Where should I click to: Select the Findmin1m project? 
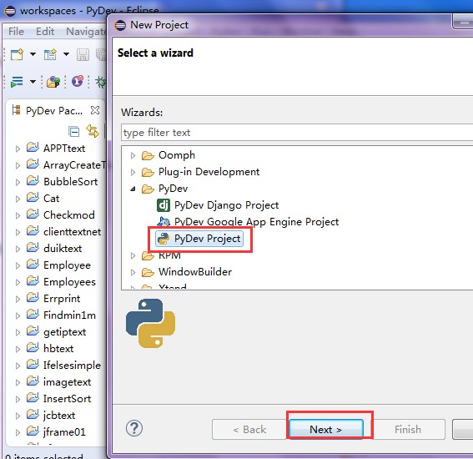70,315
